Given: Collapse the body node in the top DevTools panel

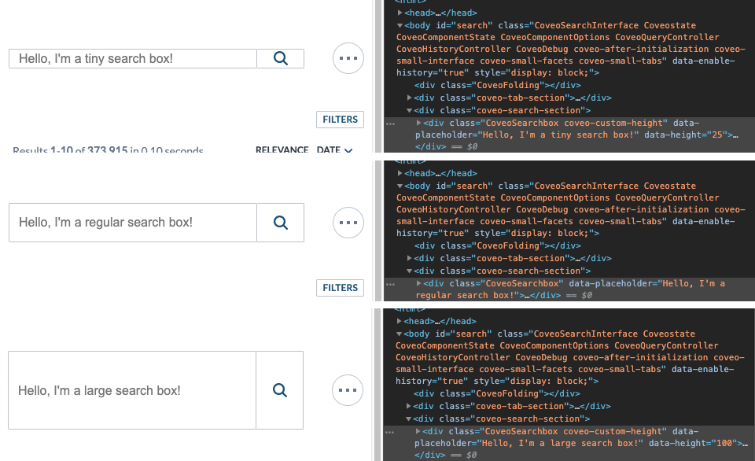Looking at the screenshot, I should click(400, 25).
